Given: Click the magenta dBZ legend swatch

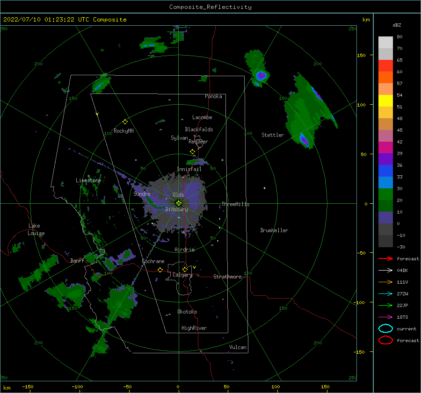Looking at the screenshot, I should (385, 147).
